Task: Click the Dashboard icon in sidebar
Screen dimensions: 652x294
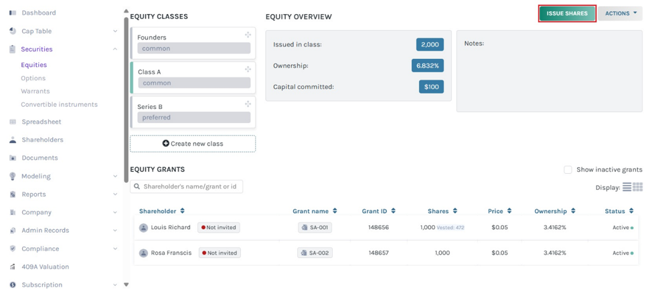Action: point(13,13)
